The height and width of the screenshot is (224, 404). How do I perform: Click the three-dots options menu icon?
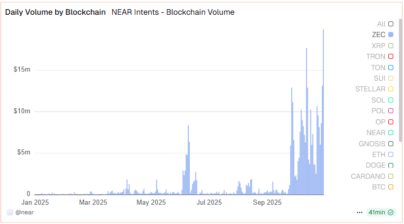pyautogui.click(x=360, y=212)
